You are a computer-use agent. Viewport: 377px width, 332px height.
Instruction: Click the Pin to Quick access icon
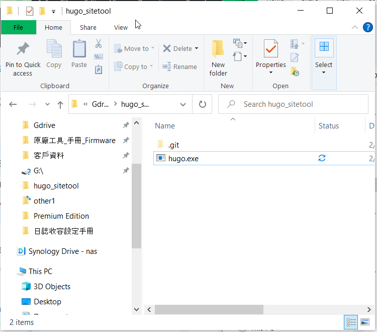[x=23, y=49]
